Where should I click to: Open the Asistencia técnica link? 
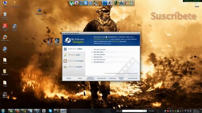point(121,78)
